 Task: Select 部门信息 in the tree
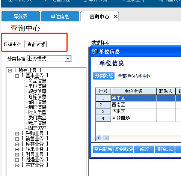coord(37,102)
